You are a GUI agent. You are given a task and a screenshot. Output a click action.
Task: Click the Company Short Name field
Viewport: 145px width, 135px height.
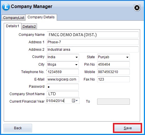63,94
